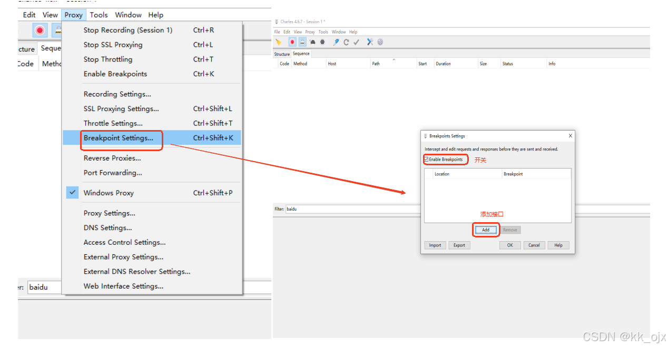Image resolution: width=668 pixels, height=348 pixels.
Task: Open Port Forwarding... from the Proxy menu
Action: [x=152, y=173]
